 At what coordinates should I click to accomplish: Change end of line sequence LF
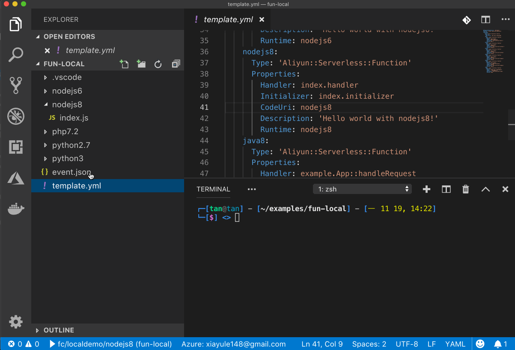(x=432, y=344)
